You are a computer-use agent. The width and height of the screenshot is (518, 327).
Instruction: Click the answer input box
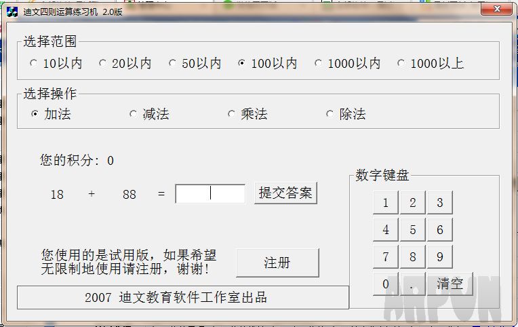tap(210, 193)
